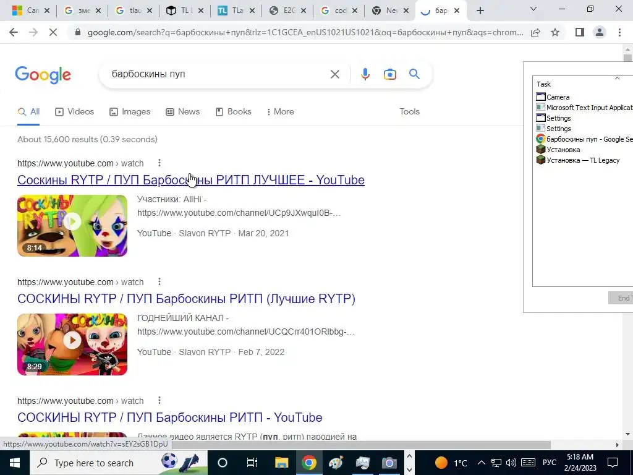Play the 8:14 video thumbnail

(x=72, y=226)
